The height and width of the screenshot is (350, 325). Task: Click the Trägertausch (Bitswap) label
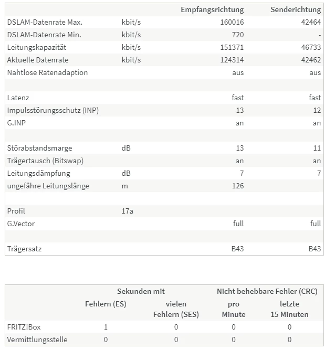tap(45, 161)
